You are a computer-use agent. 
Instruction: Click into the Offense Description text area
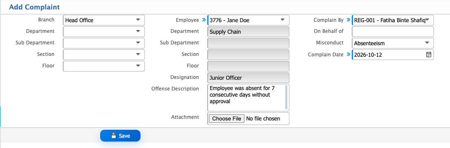[x=246, y=97]
